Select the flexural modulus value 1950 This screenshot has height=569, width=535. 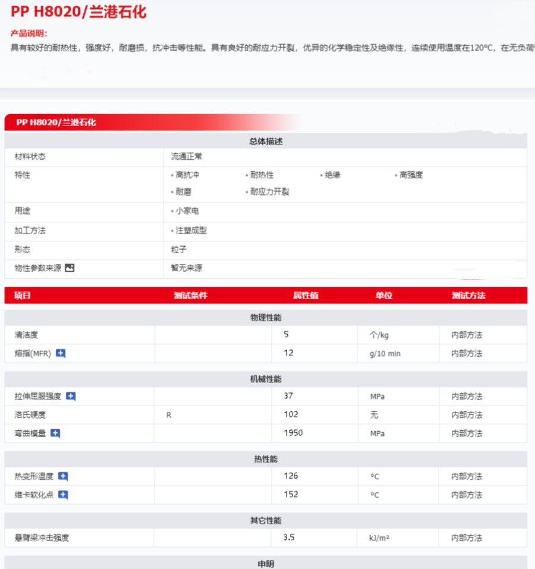click(x=293, y=433)
